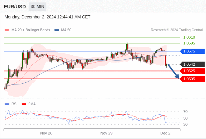Click the blue 1.0575 pivot price tag
This screenshot has height=139, width=206.
coord(192,51)
